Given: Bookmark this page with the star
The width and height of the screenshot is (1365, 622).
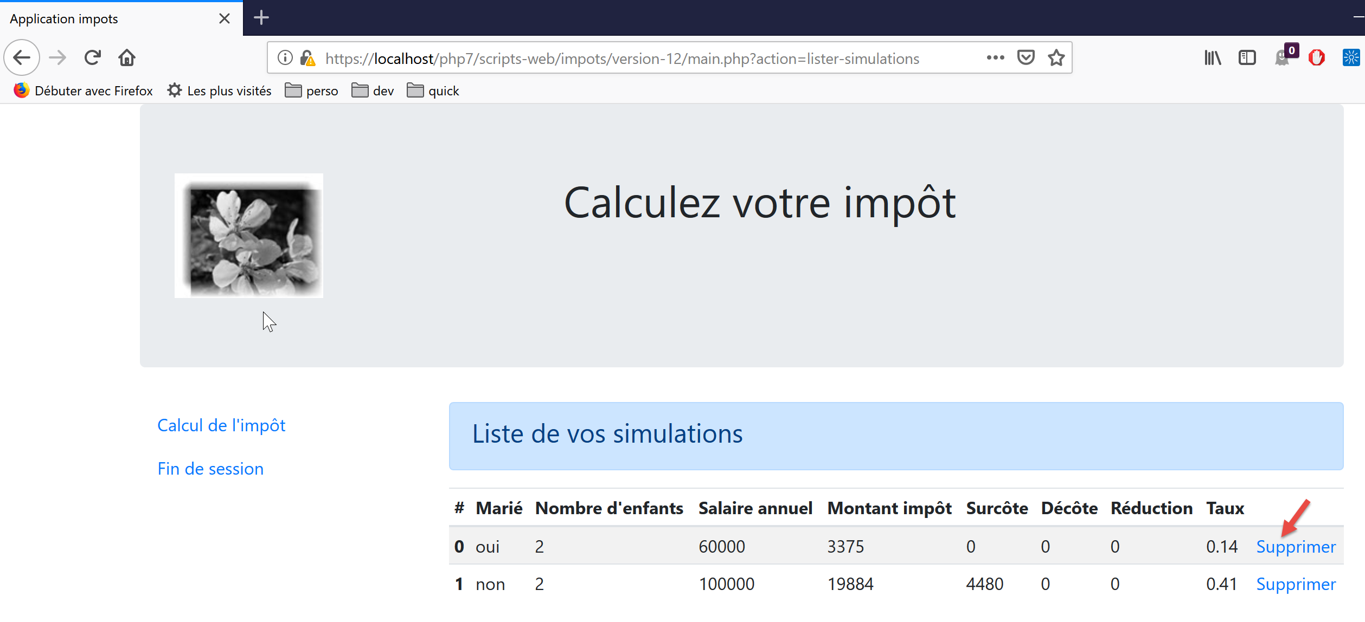Looking at the screenshot, I should pyautogui.click(x=1056, y=57).
